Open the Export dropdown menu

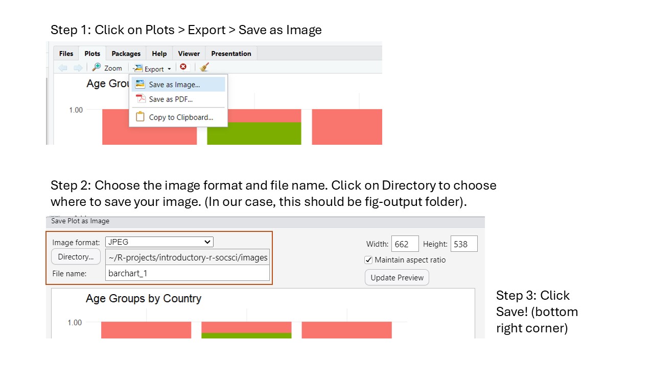pyautogui.click(x=153, y=68)
